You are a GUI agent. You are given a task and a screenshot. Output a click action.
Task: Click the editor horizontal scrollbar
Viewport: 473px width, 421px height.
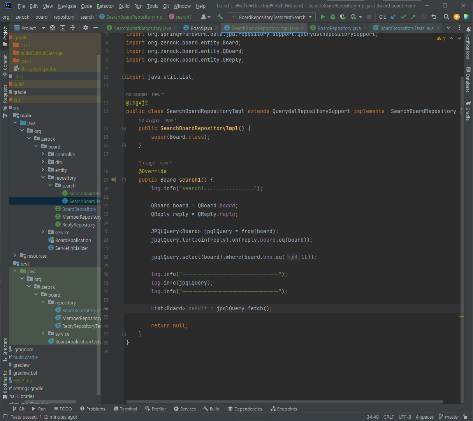pos(284,402)
